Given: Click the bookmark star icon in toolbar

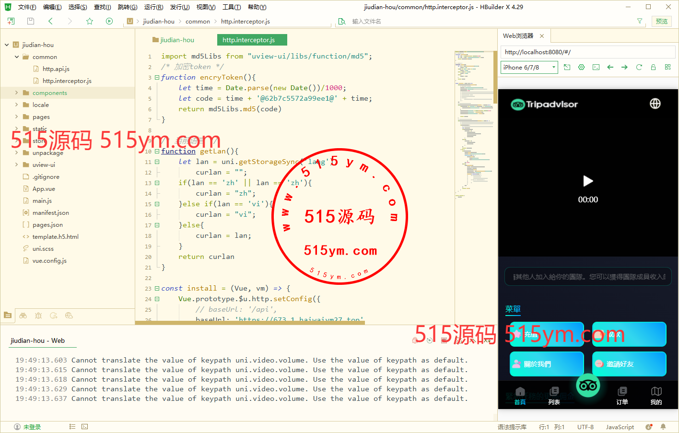Looking at the screenshot, I should (90, 21).
